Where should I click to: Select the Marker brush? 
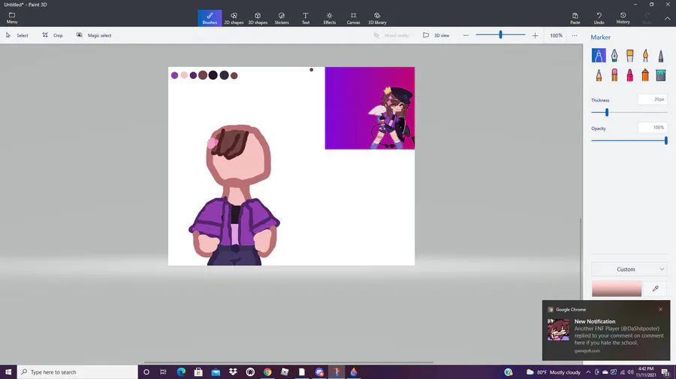[599, 56]
